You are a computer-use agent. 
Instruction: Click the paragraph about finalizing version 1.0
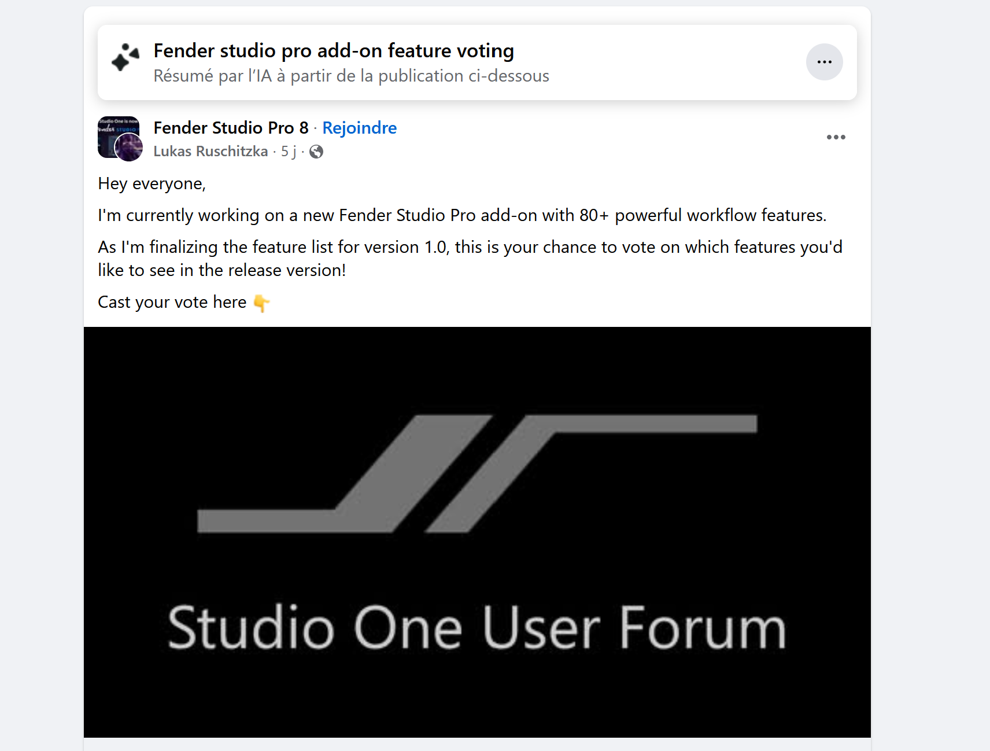click(x=470, y=259)
